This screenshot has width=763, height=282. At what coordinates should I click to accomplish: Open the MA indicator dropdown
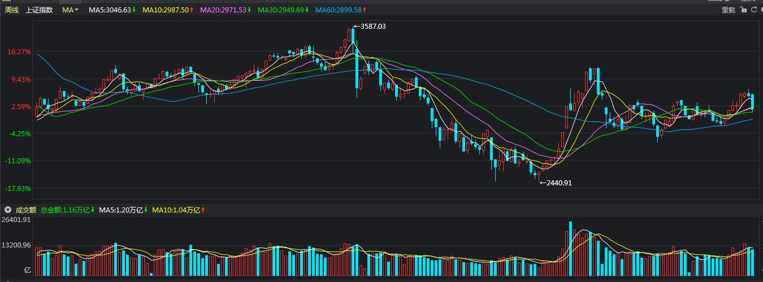click(x=71, y=10)
